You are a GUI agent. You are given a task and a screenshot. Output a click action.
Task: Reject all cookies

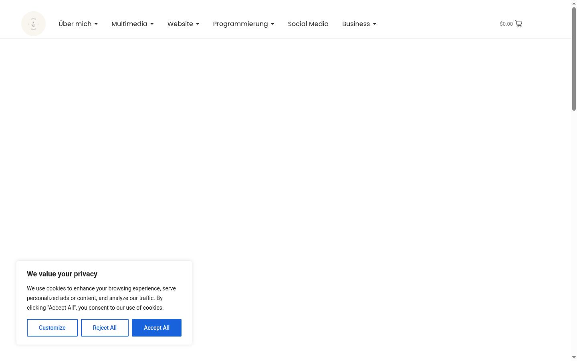tap(105, 328)
